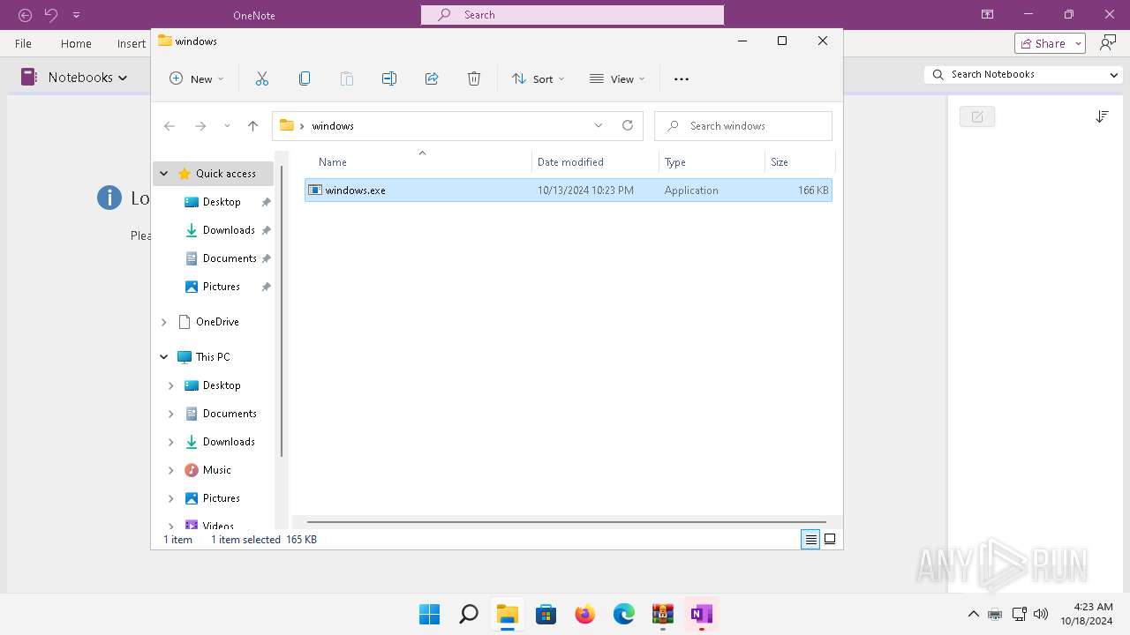Click the Share icon in Explorer toolbar

432,78
